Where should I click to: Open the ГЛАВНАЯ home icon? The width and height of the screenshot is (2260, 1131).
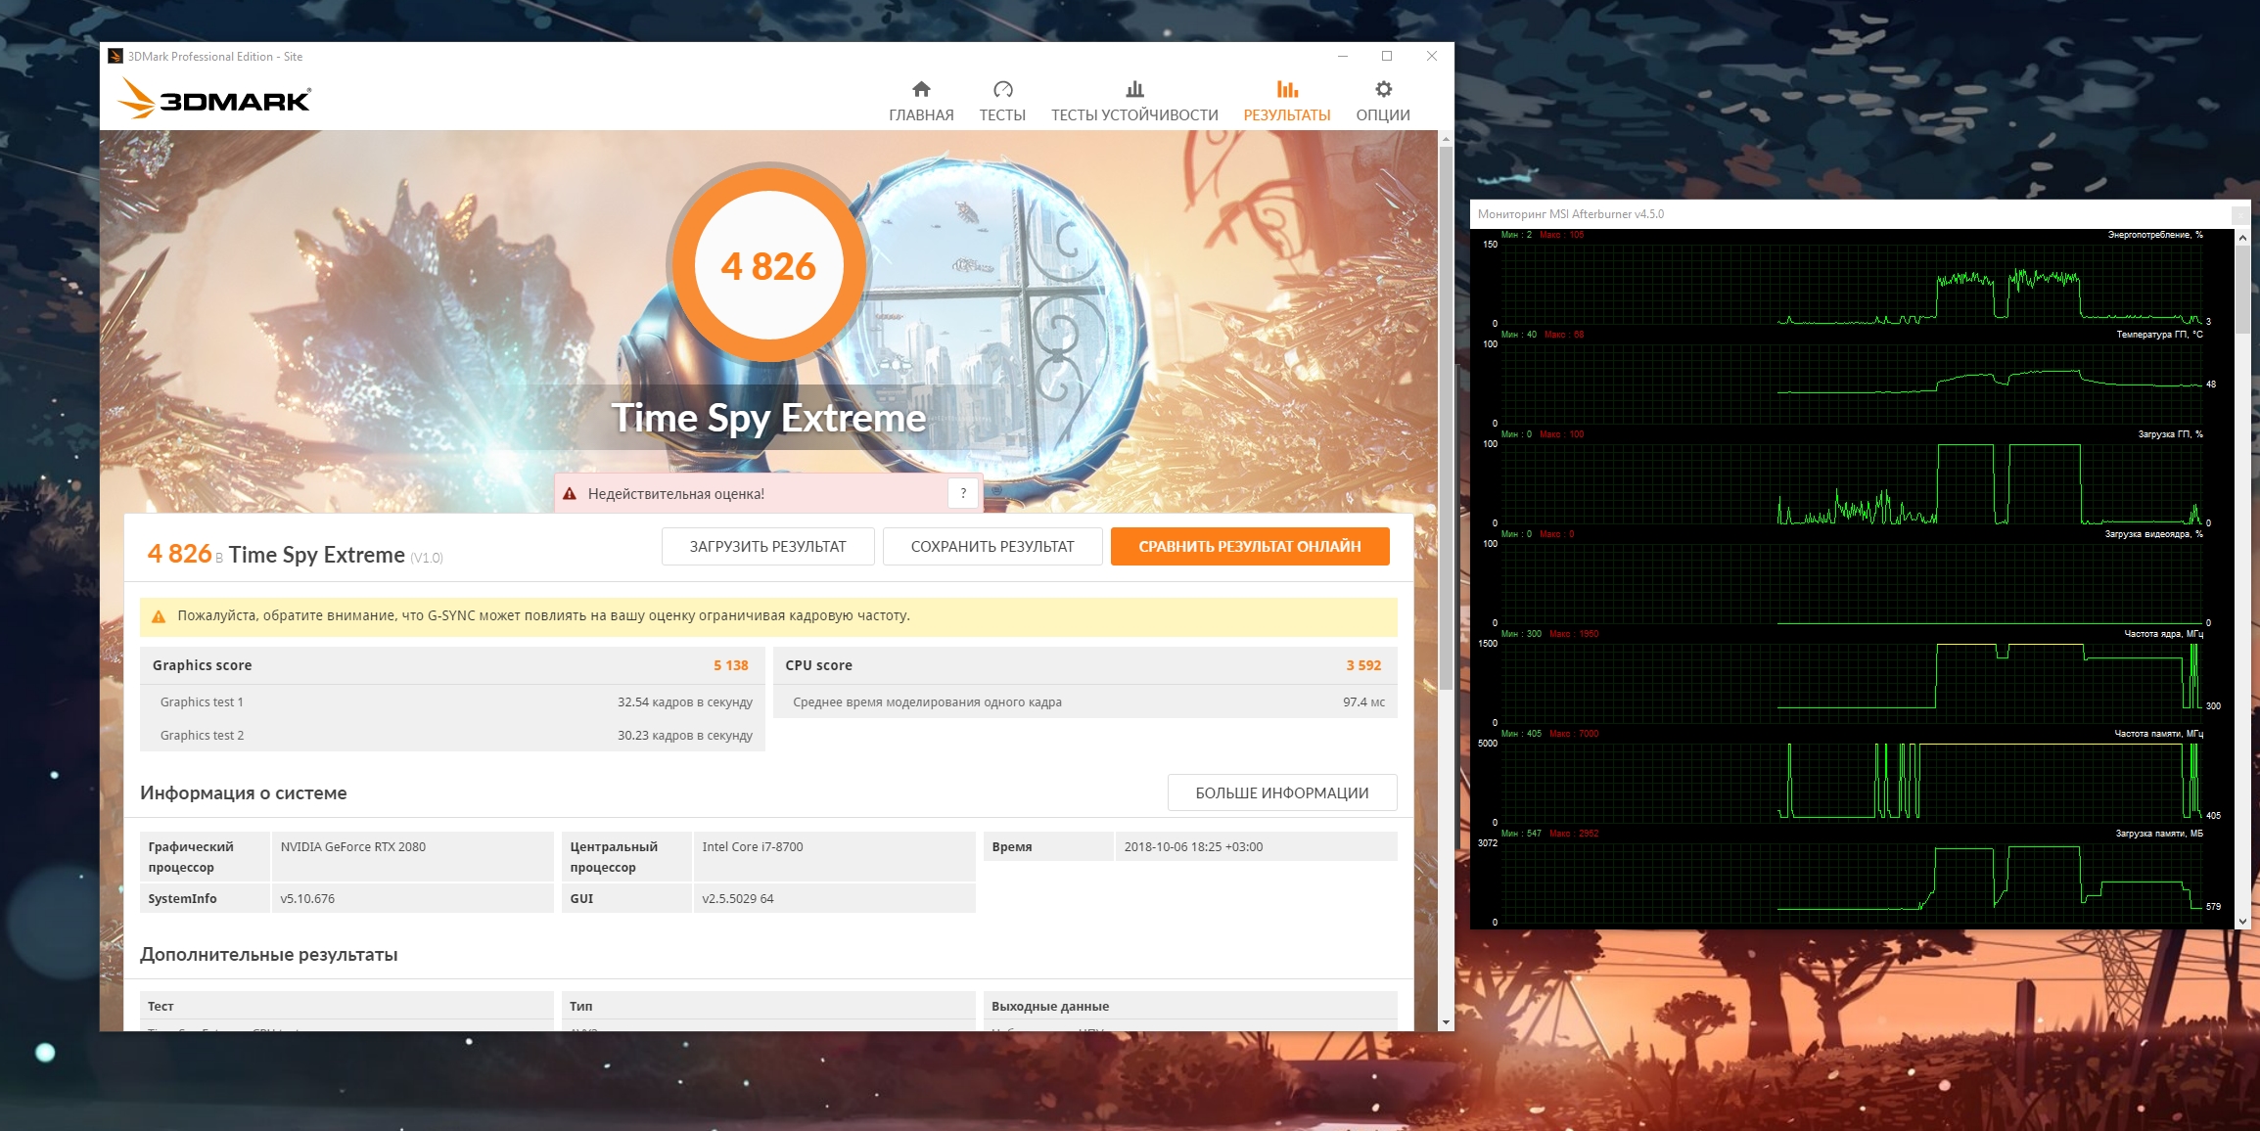tap(921, 90)
